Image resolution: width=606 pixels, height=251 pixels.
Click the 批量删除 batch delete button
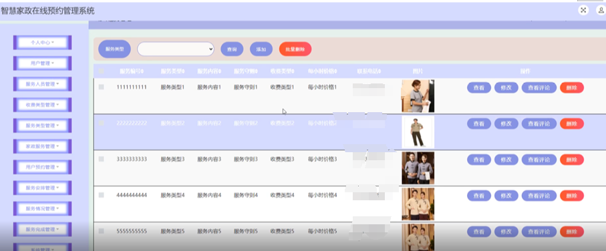(295, 49)
